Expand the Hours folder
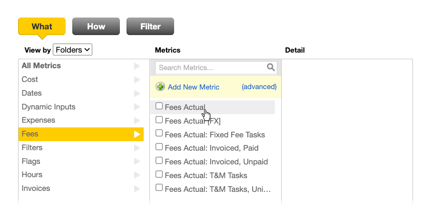 81,175
